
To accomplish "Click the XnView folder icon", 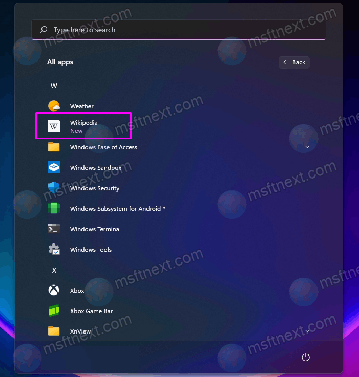I will [x=54, y=331].
